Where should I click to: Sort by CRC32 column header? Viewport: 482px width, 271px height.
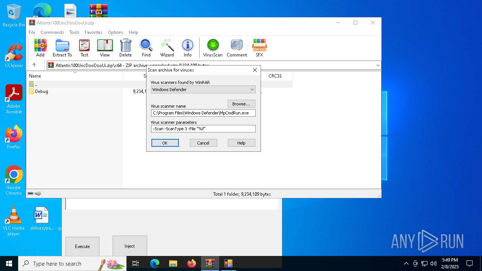(279, 76)
